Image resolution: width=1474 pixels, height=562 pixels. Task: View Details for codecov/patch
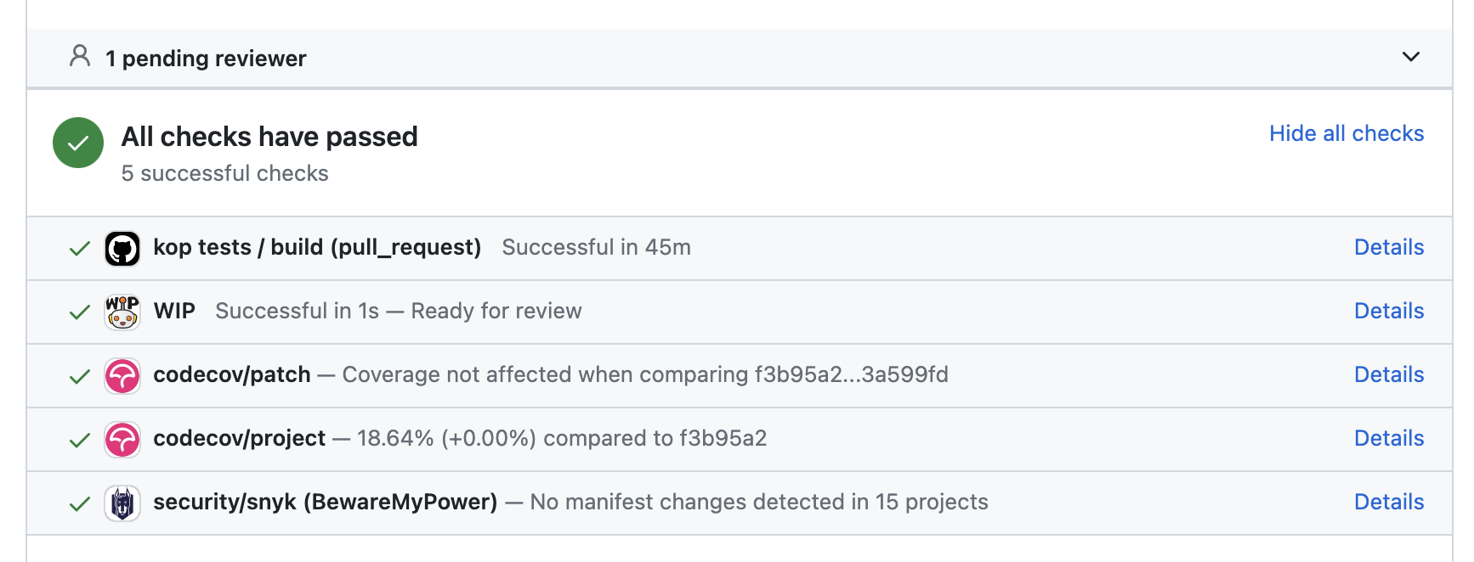point(1388,374)
